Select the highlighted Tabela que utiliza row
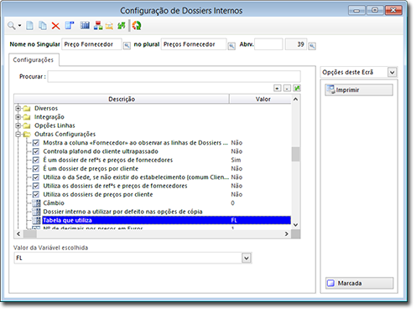This screenshot has height=312, width=416. coord(166,220)
